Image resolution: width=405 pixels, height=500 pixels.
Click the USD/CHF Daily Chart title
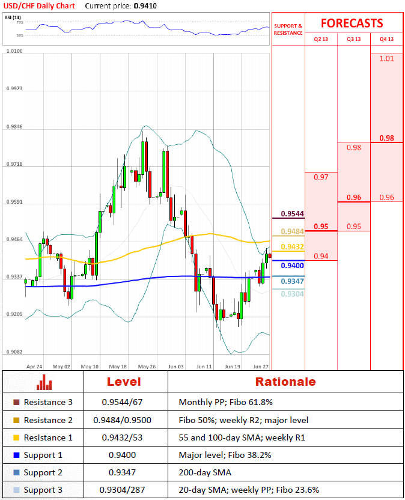point(39,6)
